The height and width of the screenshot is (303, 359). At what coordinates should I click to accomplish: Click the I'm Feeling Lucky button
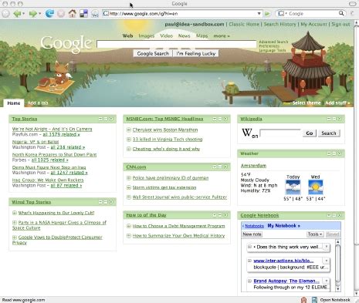(195, 53)
